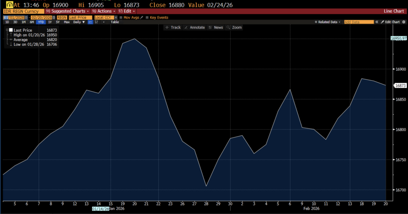Click the pencil icon next to Mov Avgs
This screenshot has height=214, width=408.
pos(142,17)
